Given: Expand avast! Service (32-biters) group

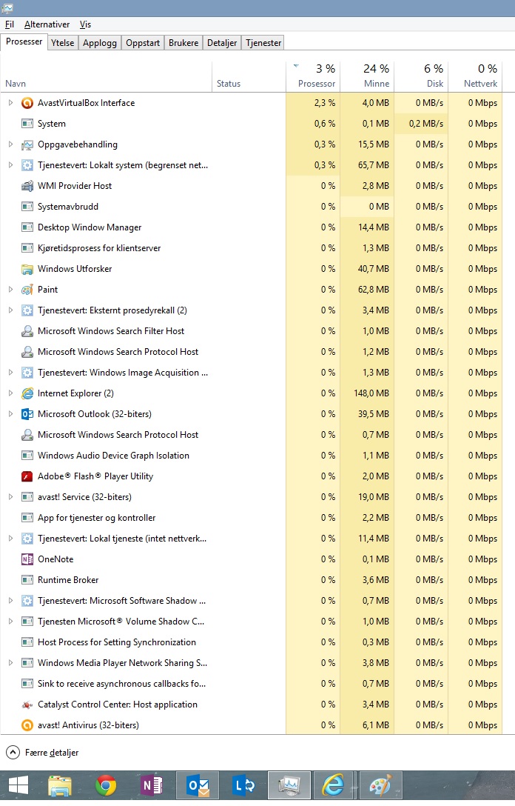Looking at the screenshot, I should point(10,497).
